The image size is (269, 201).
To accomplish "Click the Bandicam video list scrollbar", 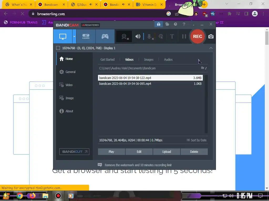I will point(206,104).
